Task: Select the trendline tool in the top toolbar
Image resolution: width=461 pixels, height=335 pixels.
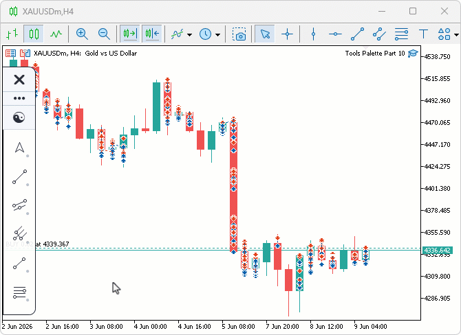Action: (358, 34)
